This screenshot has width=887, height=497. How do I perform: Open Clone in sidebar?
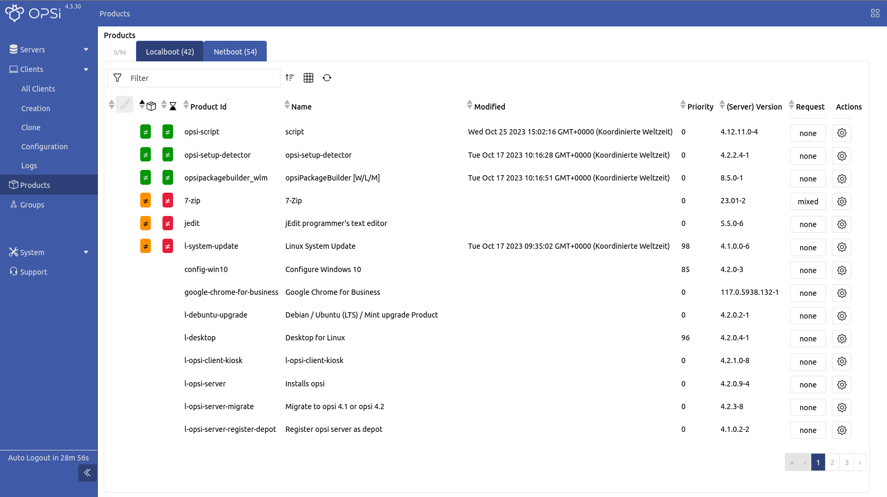tap(31, 127)
